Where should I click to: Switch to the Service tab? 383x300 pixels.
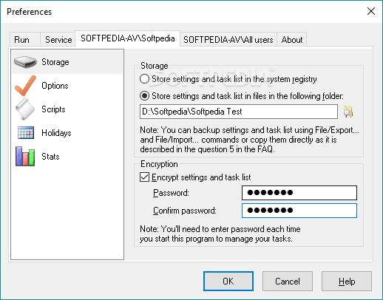pyautogui.click(x=58, y=39)
